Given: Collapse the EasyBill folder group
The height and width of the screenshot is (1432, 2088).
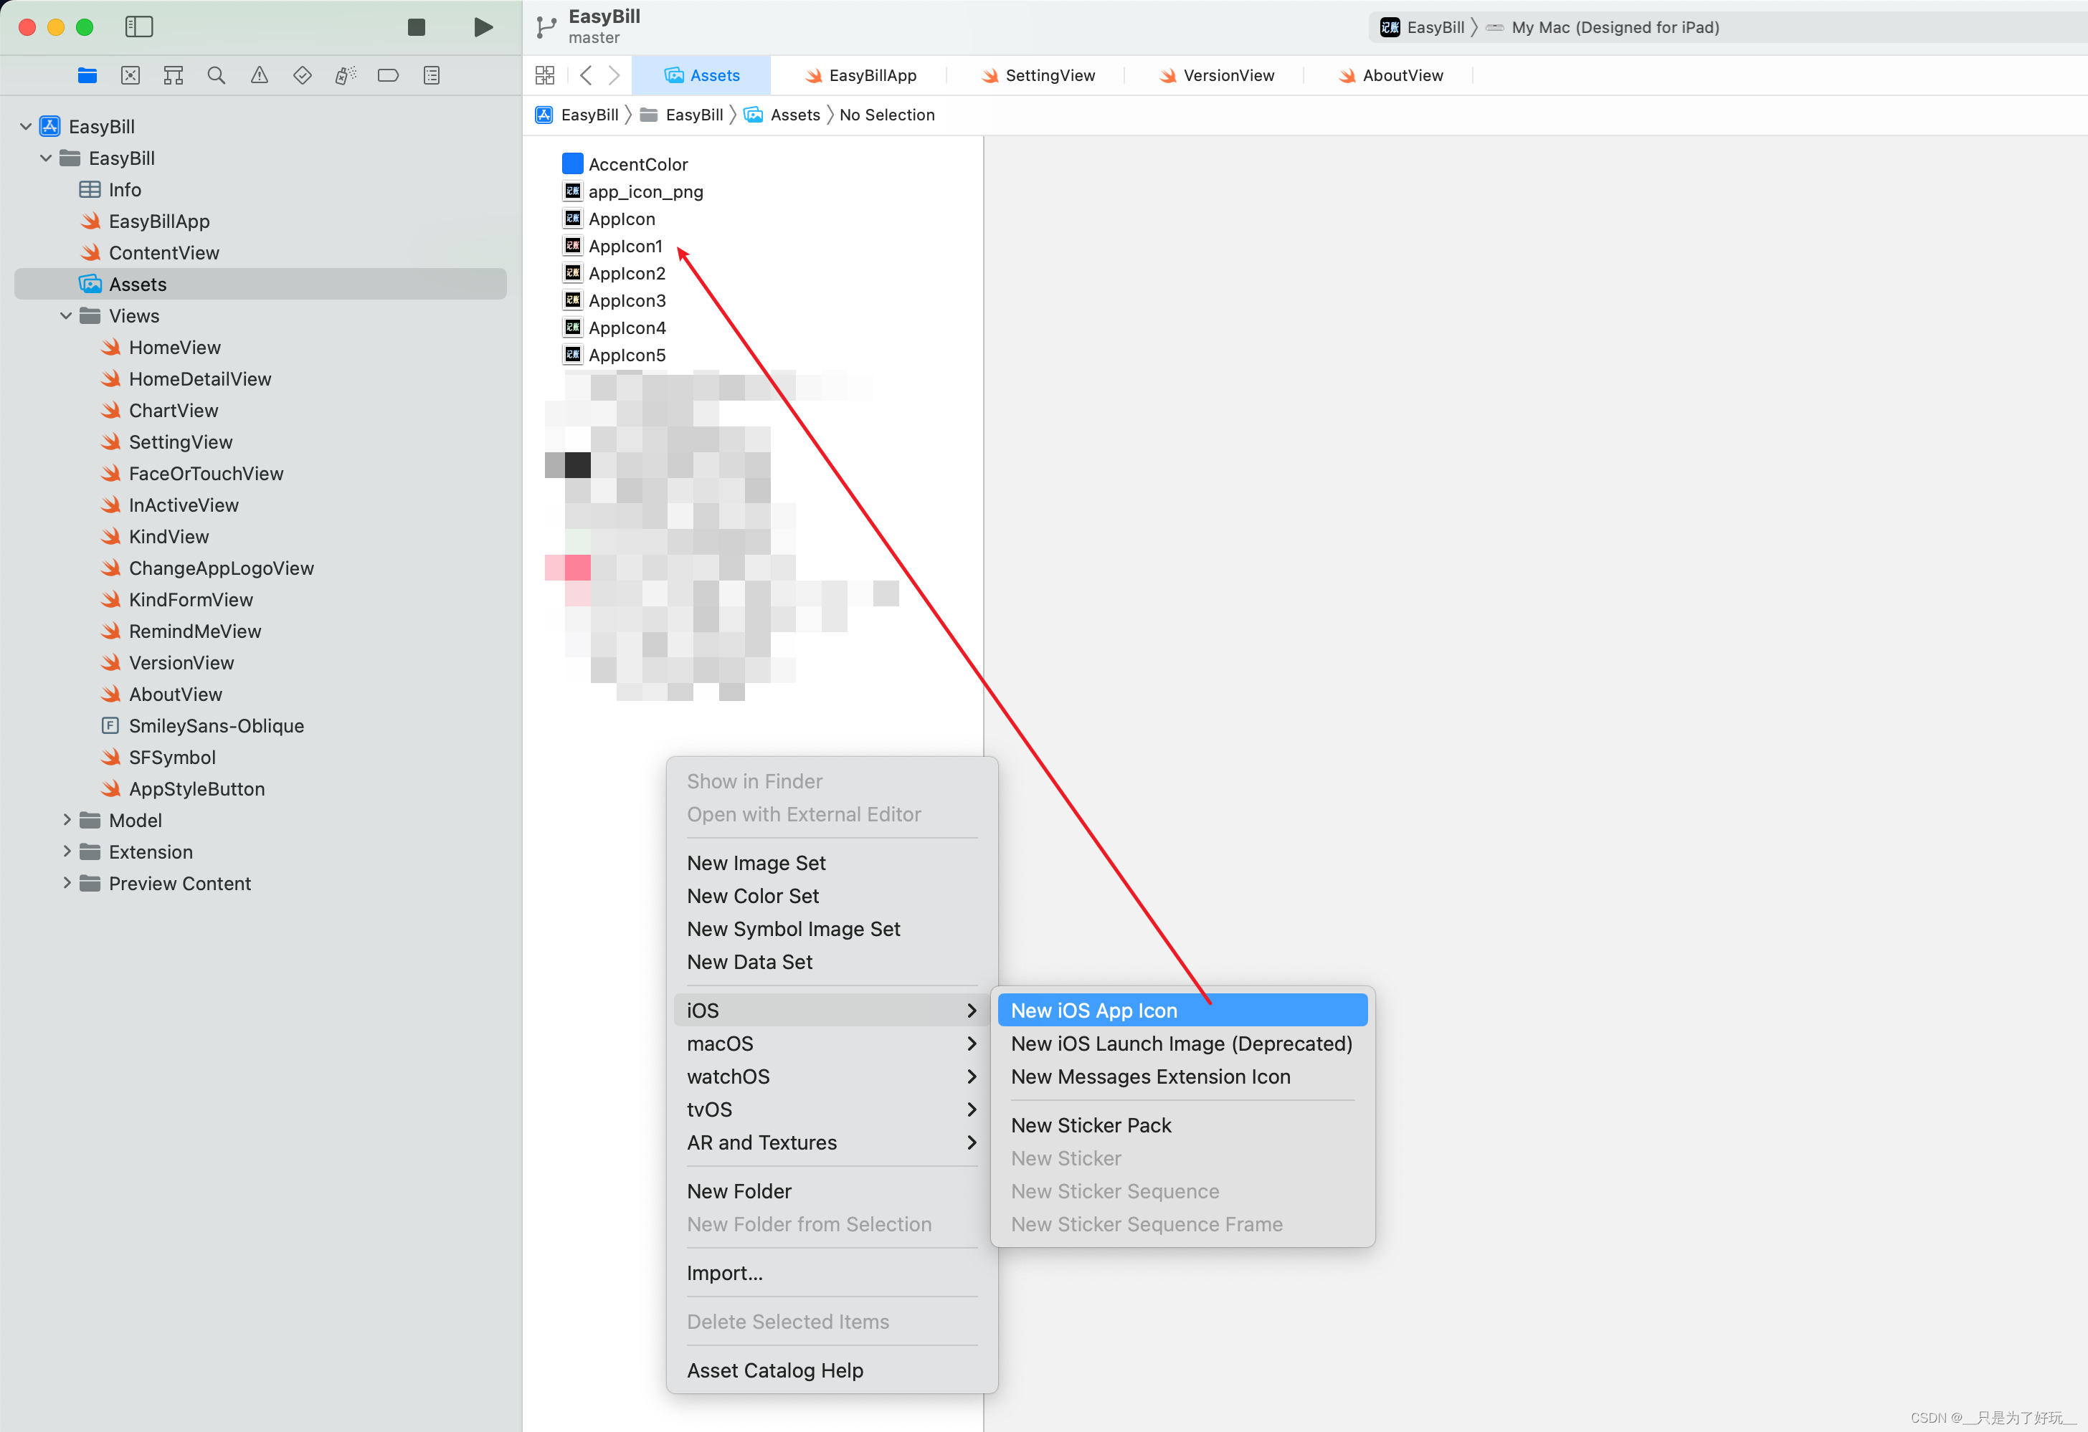Looking at the screenshot, I should (x=46, y=158).
